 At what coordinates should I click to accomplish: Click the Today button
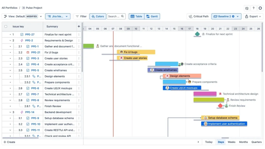(x=209, y=142)
